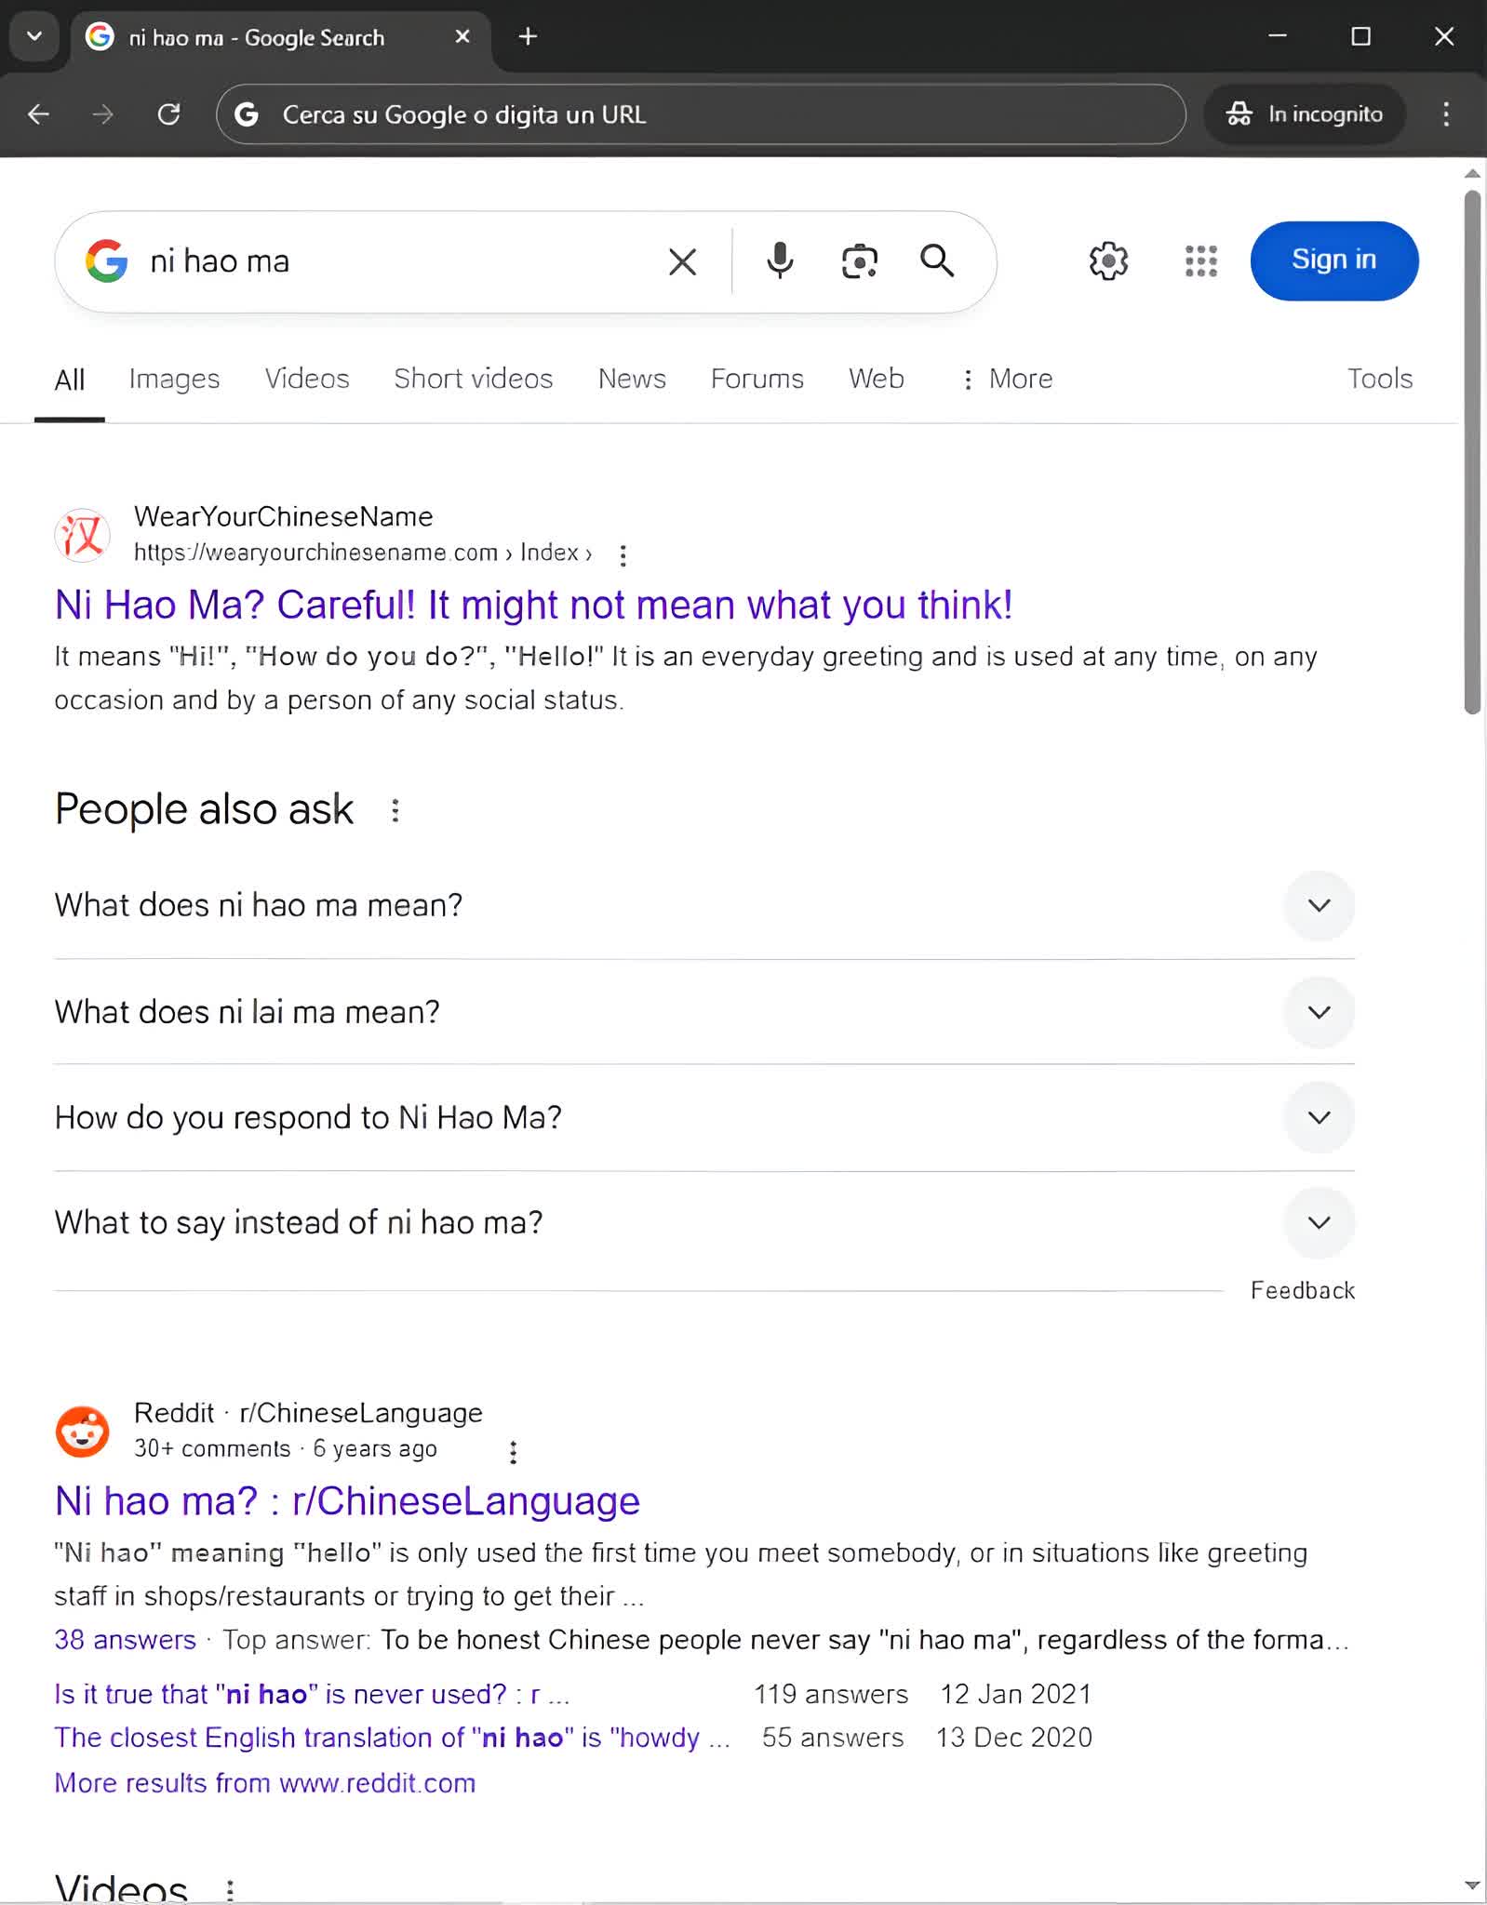The width and height of the screenshot is (1487, 1905).
Task: Click the page vertical scrollbar thumb
Action: (x=1471, y=452)
